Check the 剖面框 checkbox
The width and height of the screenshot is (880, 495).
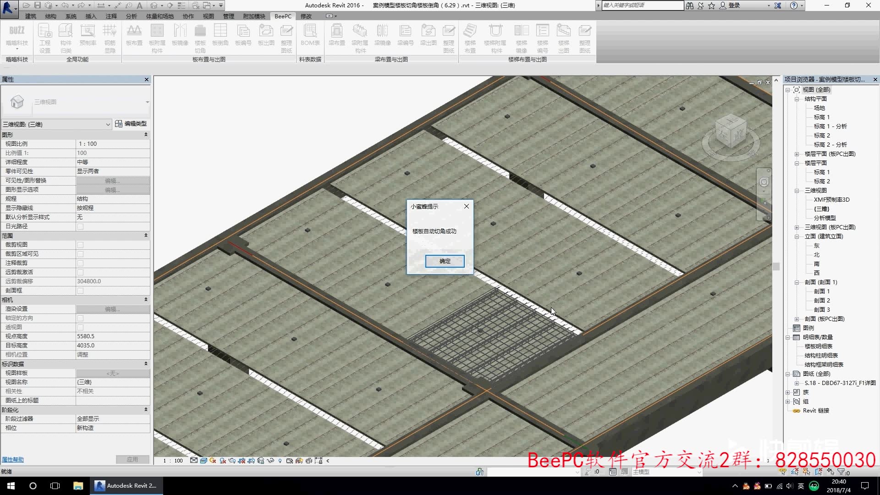click(x=81, y=291)
